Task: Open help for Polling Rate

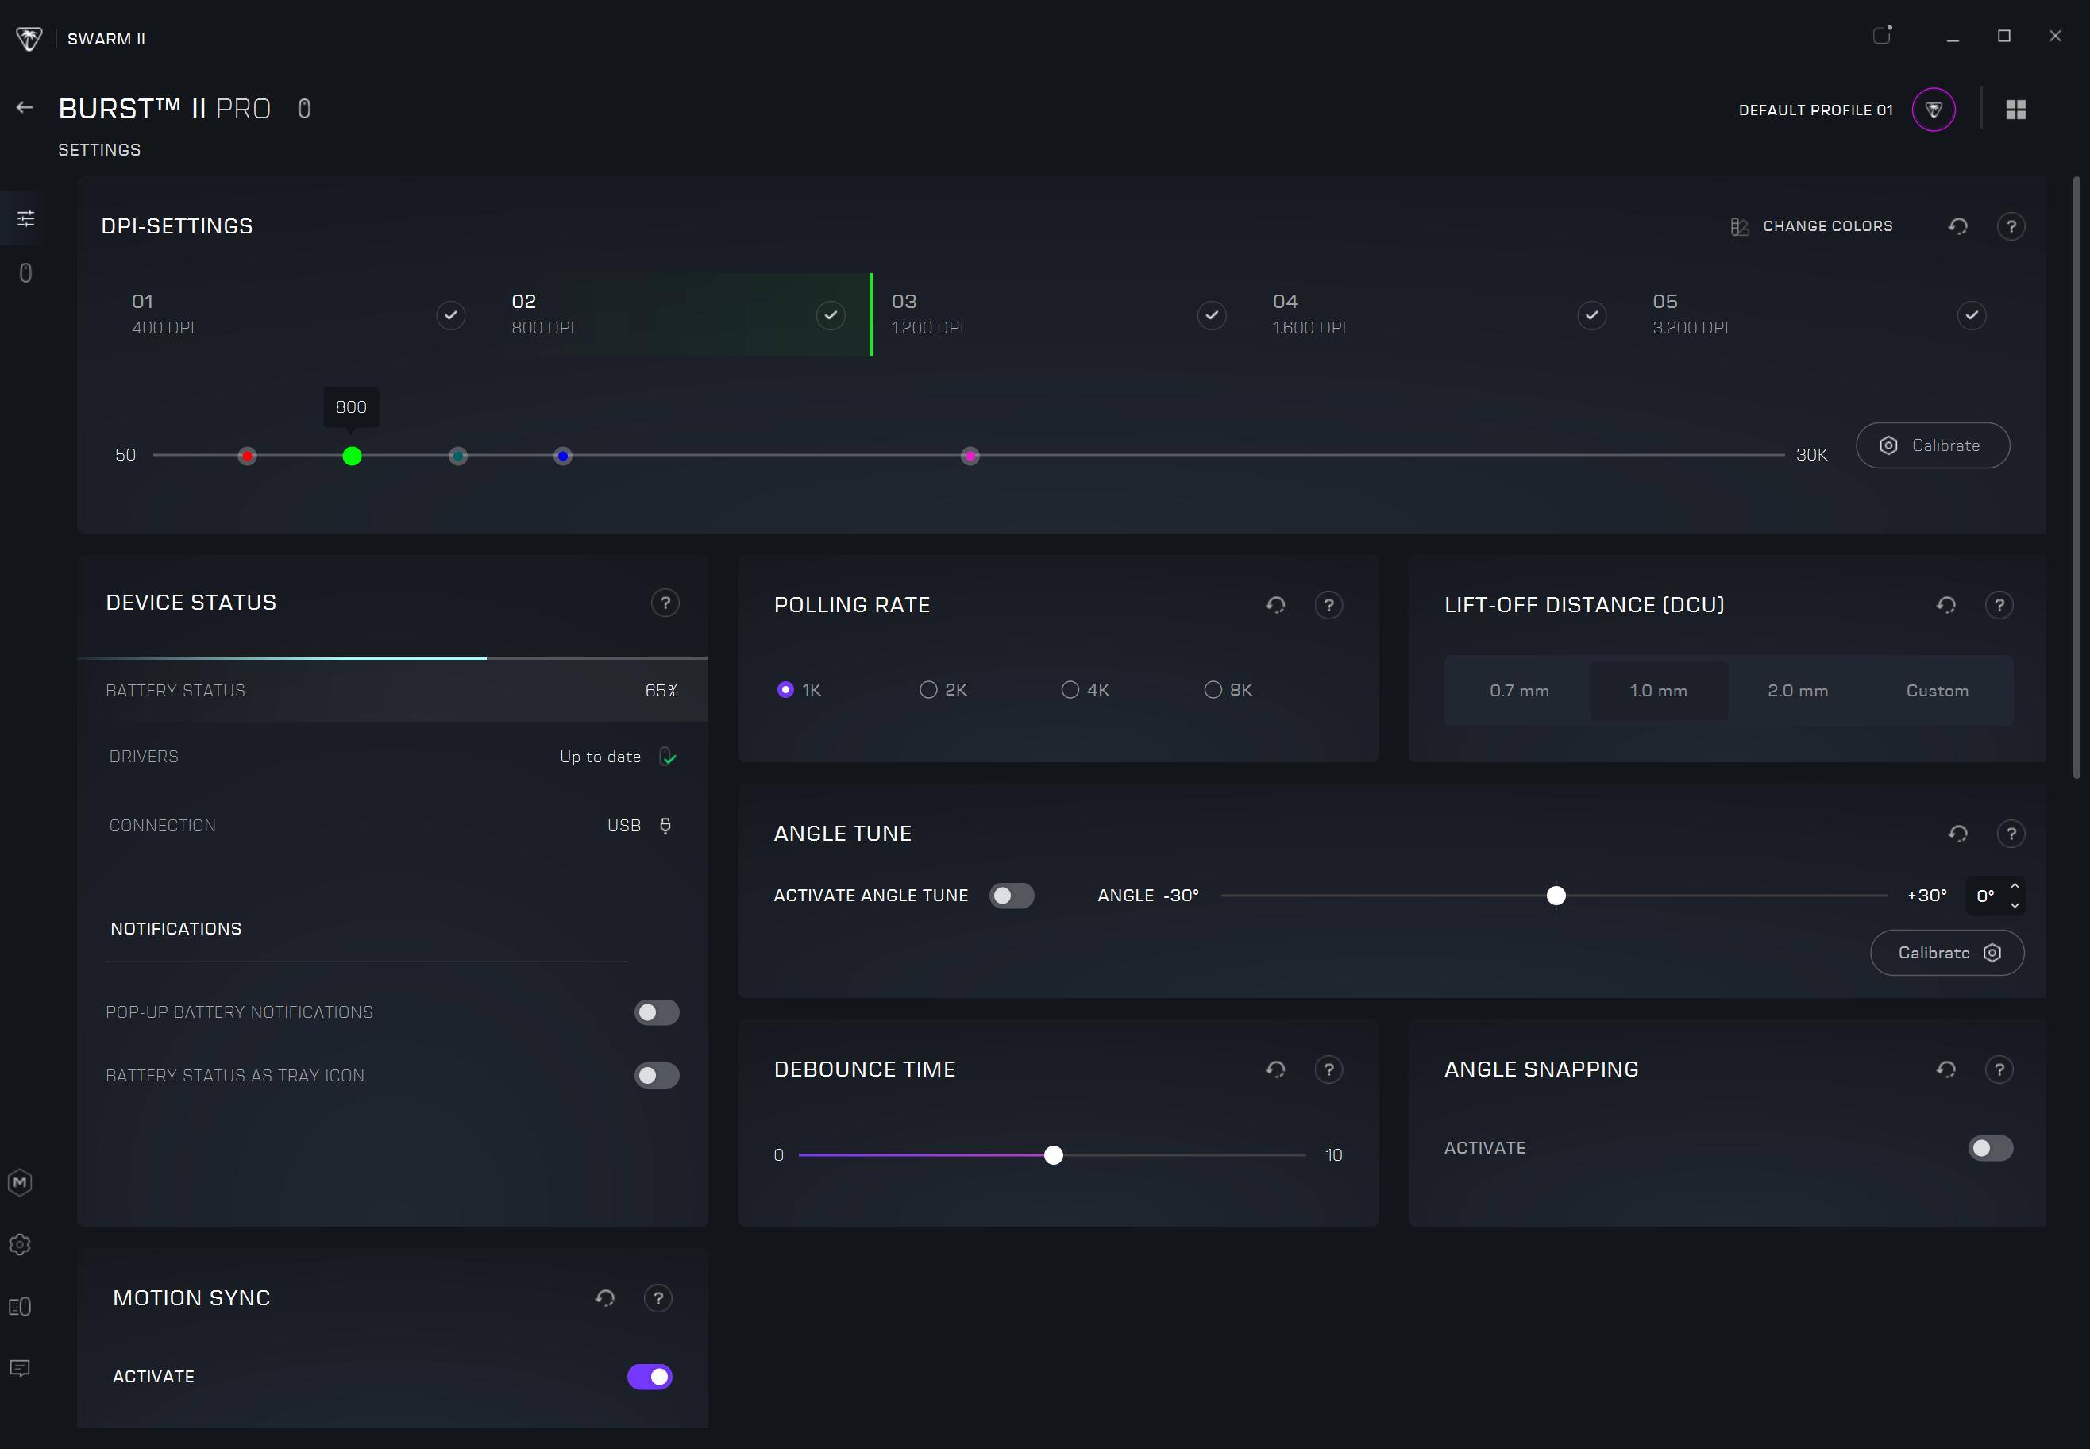Action: (1328, 606)
